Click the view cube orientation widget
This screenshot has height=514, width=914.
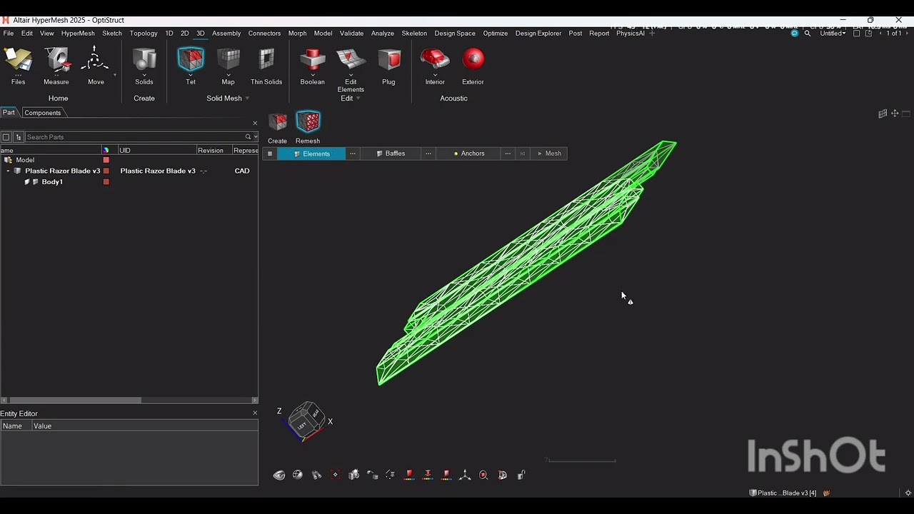click(x=306, y=420)
